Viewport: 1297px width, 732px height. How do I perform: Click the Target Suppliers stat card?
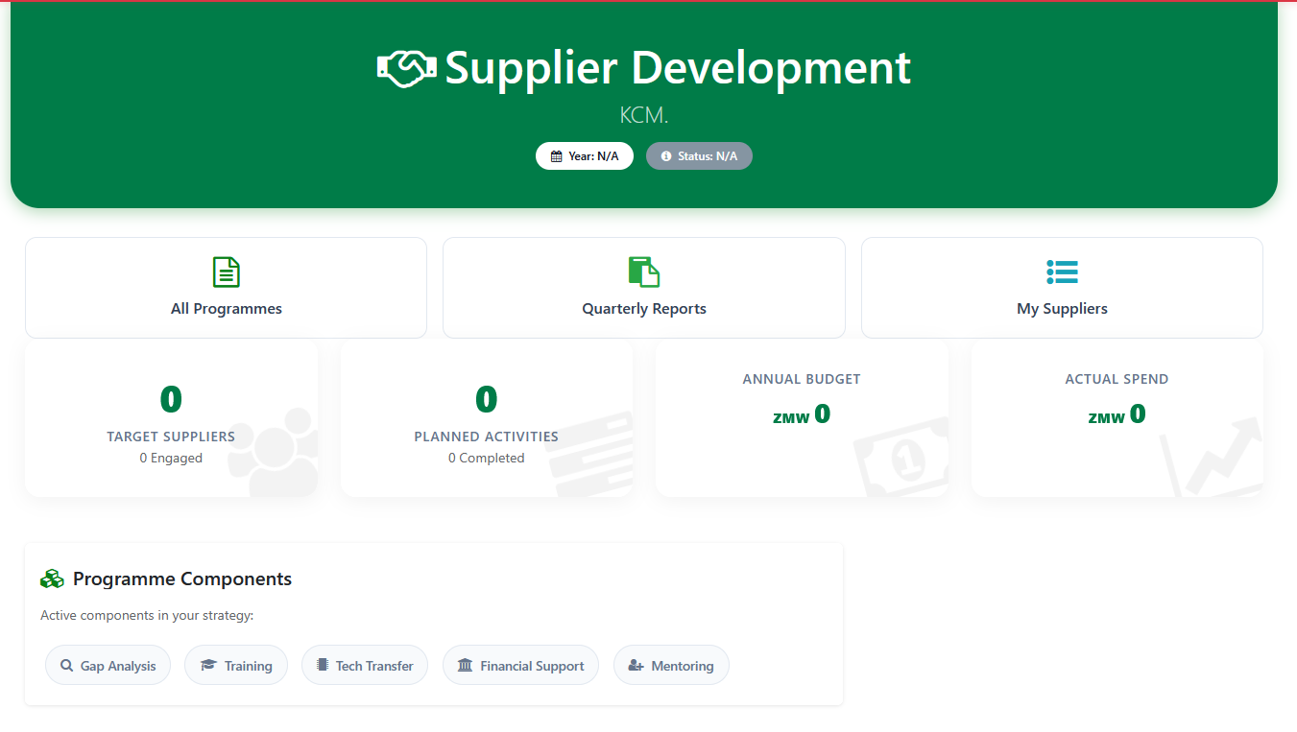(x=171, y=419)
